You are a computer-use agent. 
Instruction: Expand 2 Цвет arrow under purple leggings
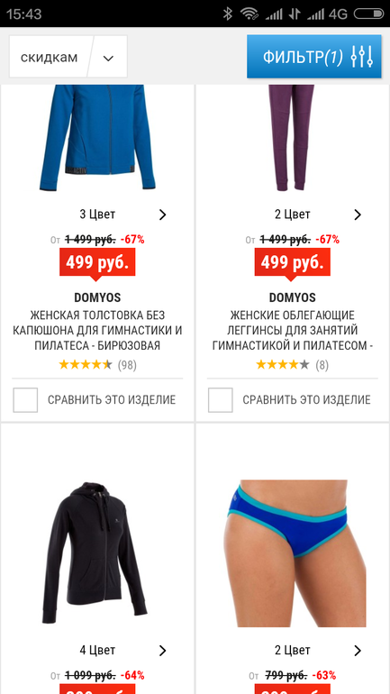pyautogui.click(x=358, y=215)
